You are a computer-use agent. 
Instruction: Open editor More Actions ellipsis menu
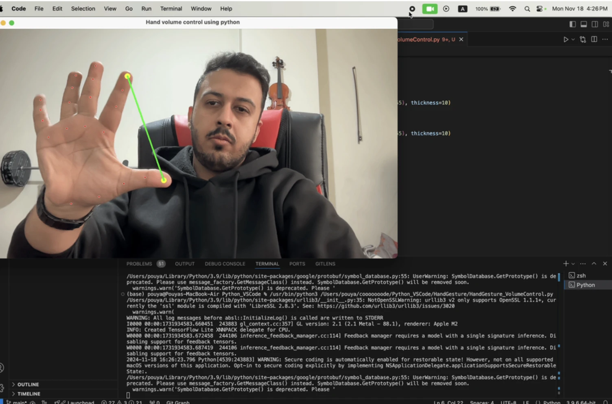[x=605, y=39]
